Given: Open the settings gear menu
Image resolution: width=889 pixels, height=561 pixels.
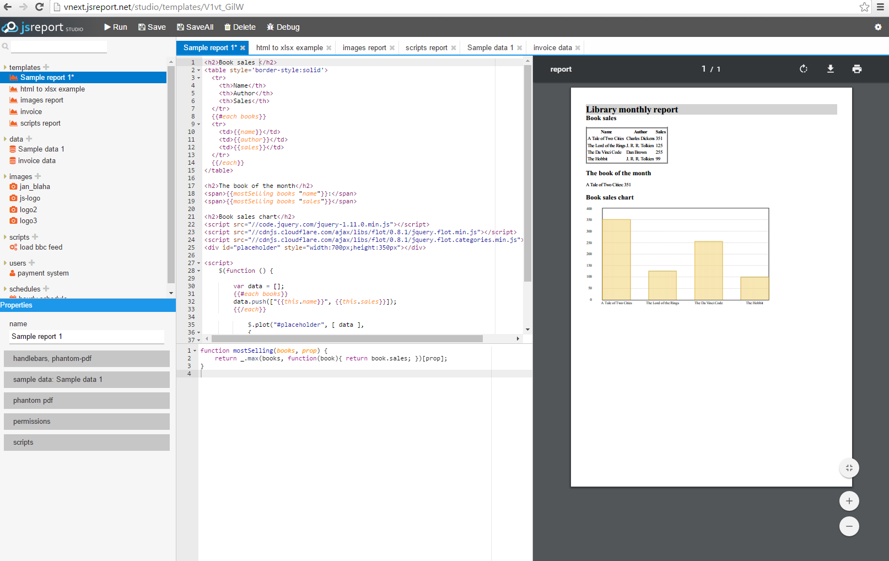Looking at the screenshot, I should [x=878, y=27].
